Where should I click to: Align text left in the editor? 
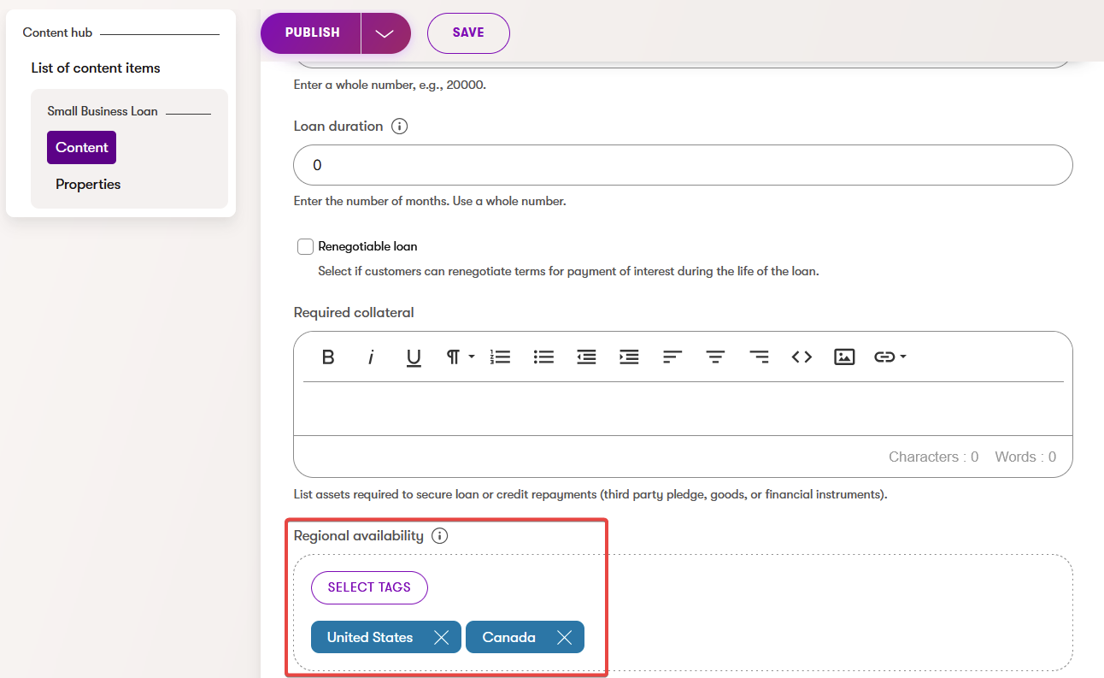coord(672,357)
